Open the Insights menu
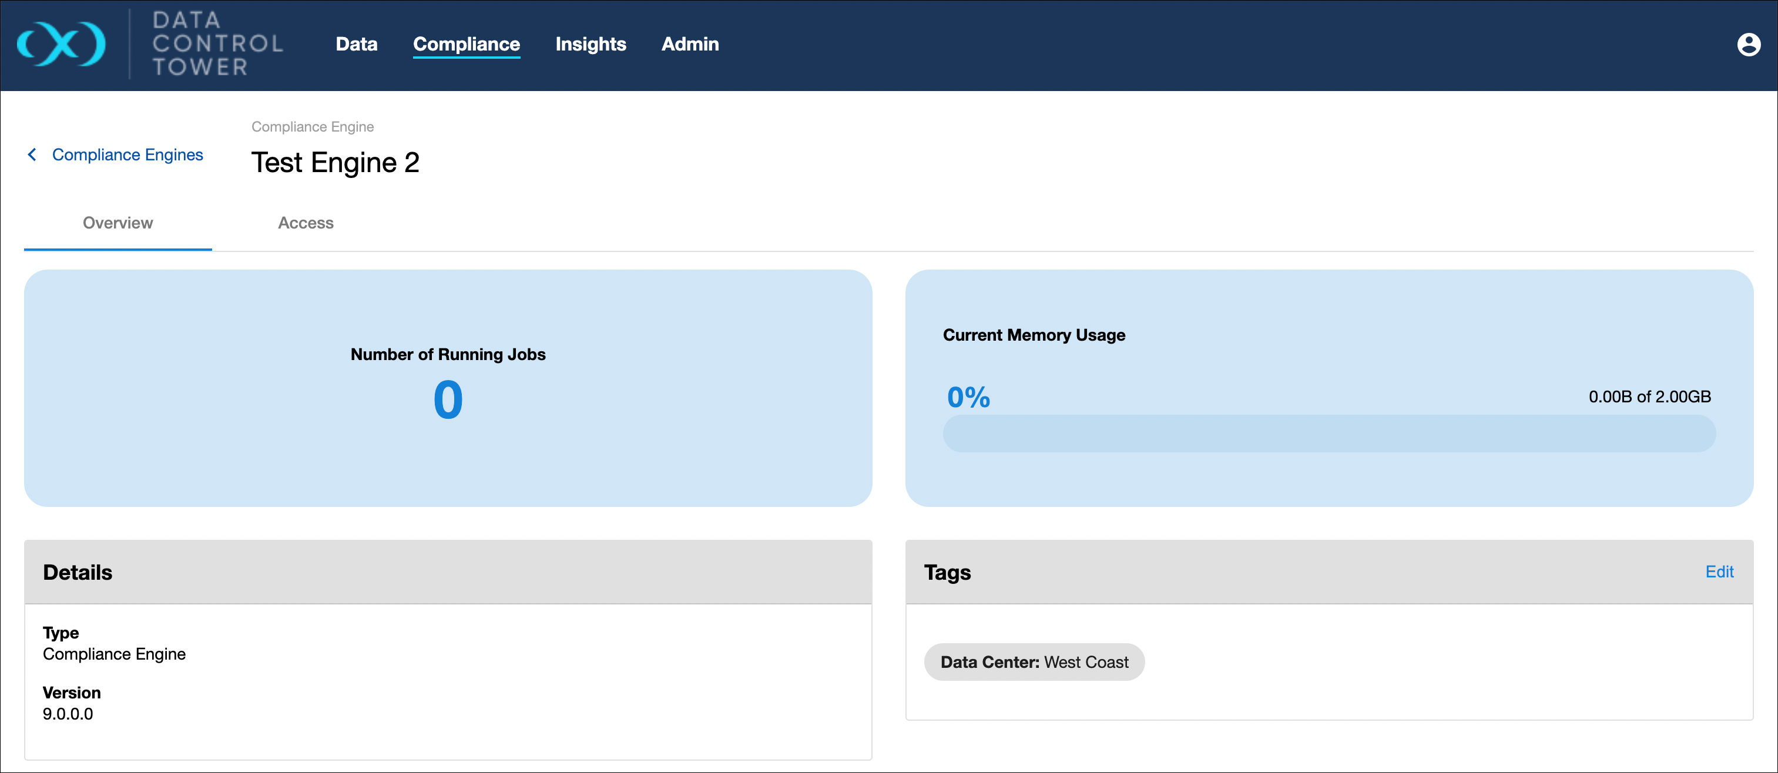The image size is (1778, 773). [591, 44]
